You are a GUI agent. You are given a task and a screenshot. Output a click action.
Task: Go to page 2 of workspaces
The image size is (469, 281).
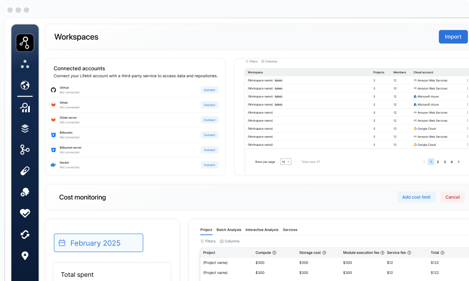(x=438, y=162)
